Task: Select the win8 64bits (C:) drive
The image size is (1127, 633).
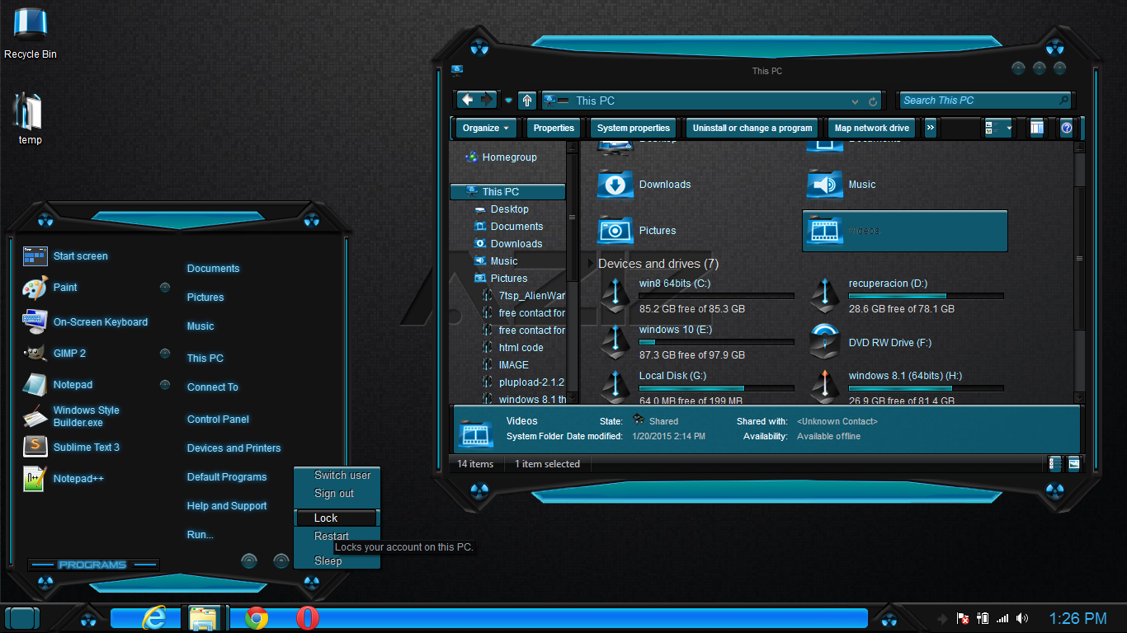Action: coord(696,296)
